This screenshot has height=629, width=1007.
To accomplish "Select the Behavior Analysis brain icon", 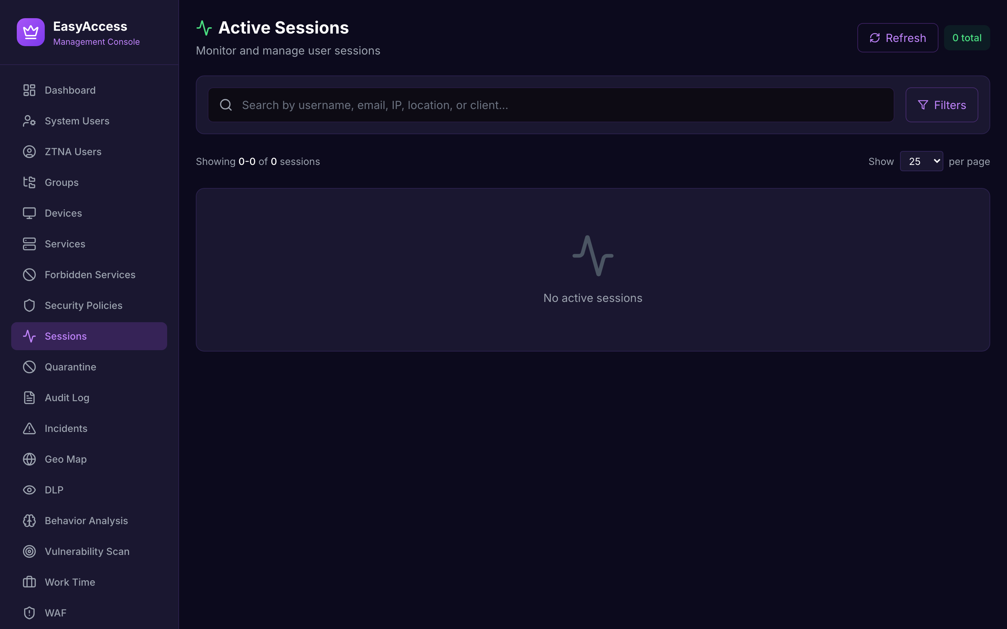I will coord(29,520).
